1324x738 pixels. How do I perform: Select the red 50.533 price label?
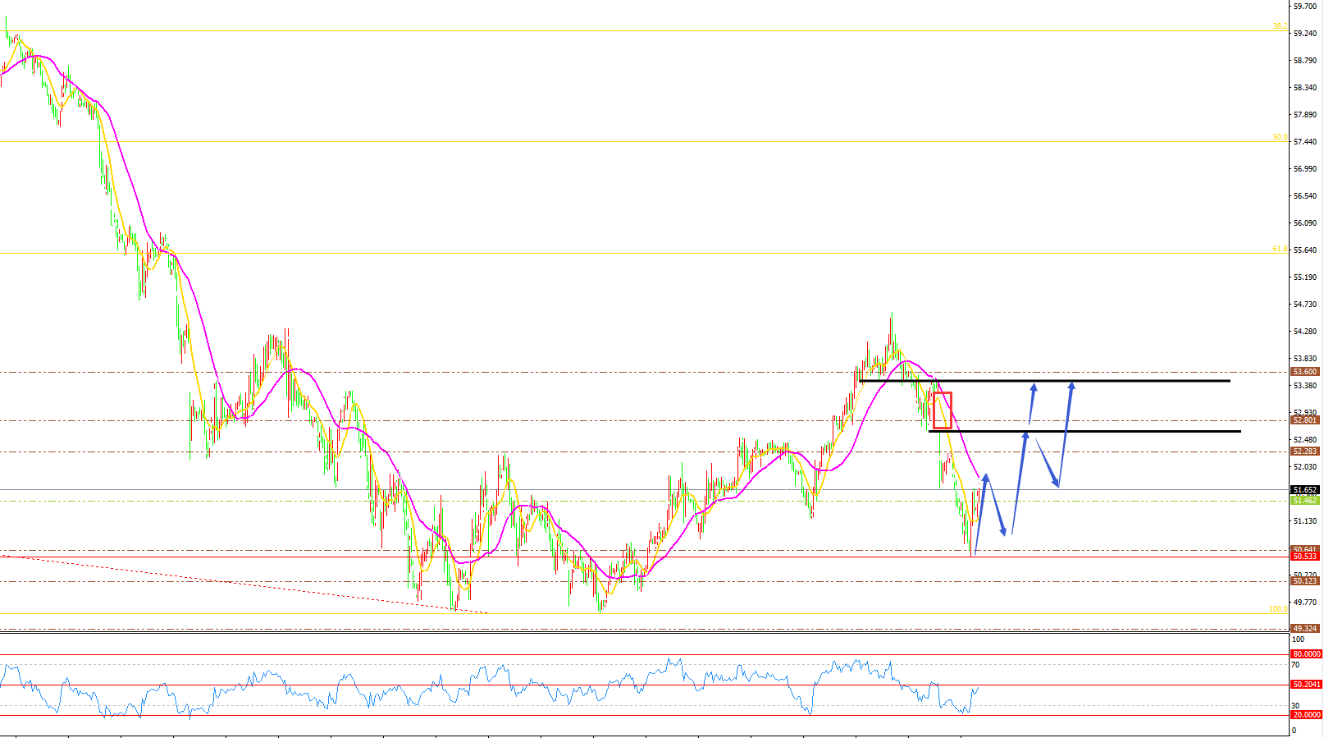coord(1304,557)
